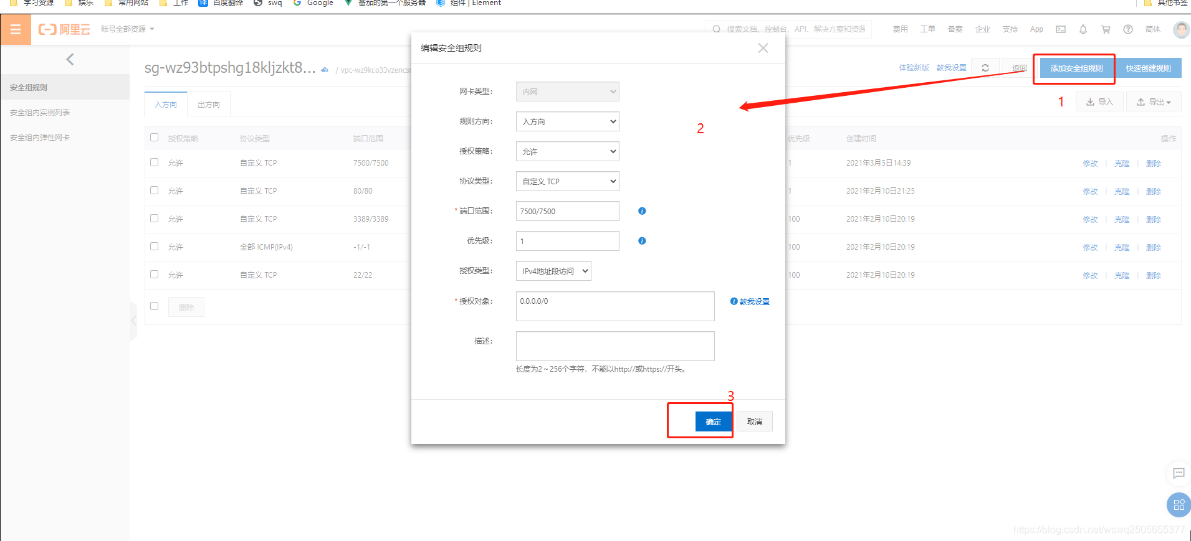1191x541 pixels.
Task: Expand account resources dropdown
Action: click(127, 29)
